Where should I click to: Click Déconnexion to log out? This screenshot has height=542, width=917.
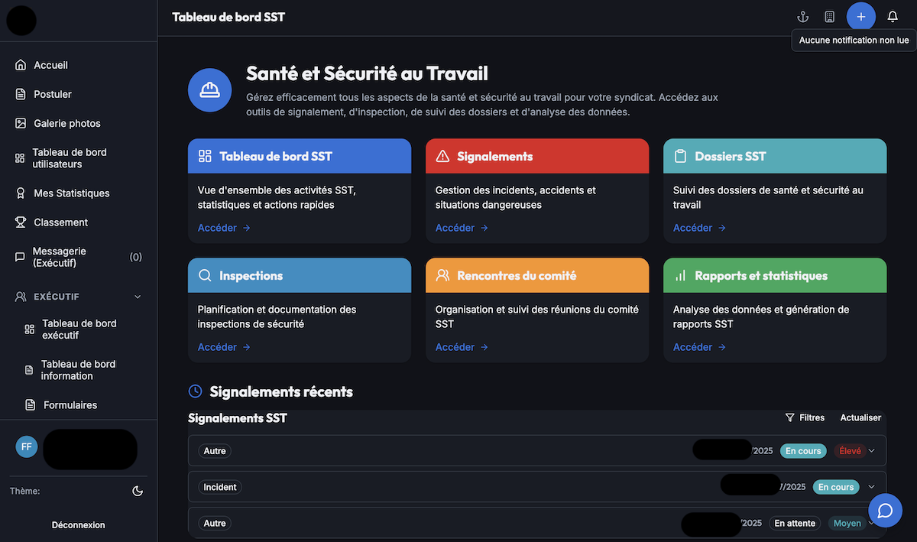click(78, 525)
